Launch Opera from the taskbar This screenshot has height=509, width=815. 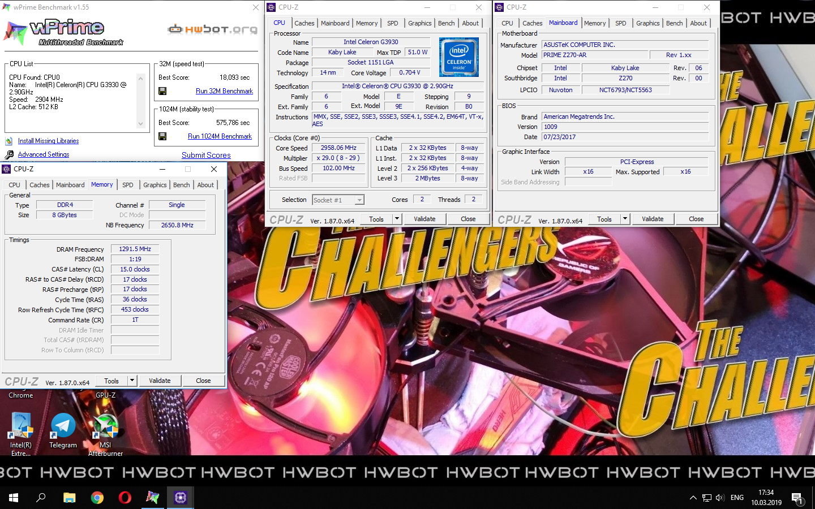point(125,498)
